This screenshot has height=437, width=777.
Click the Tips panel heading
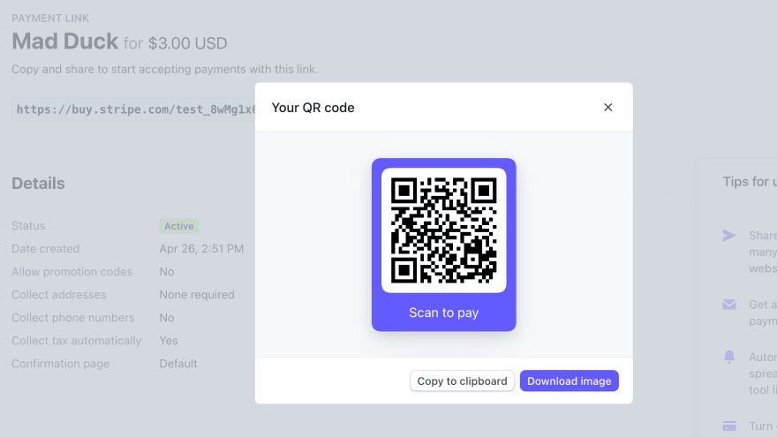coord(750,182)
